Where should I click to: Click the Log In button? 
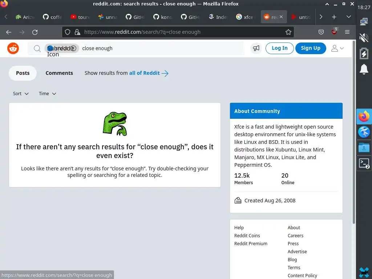point(279,48)
